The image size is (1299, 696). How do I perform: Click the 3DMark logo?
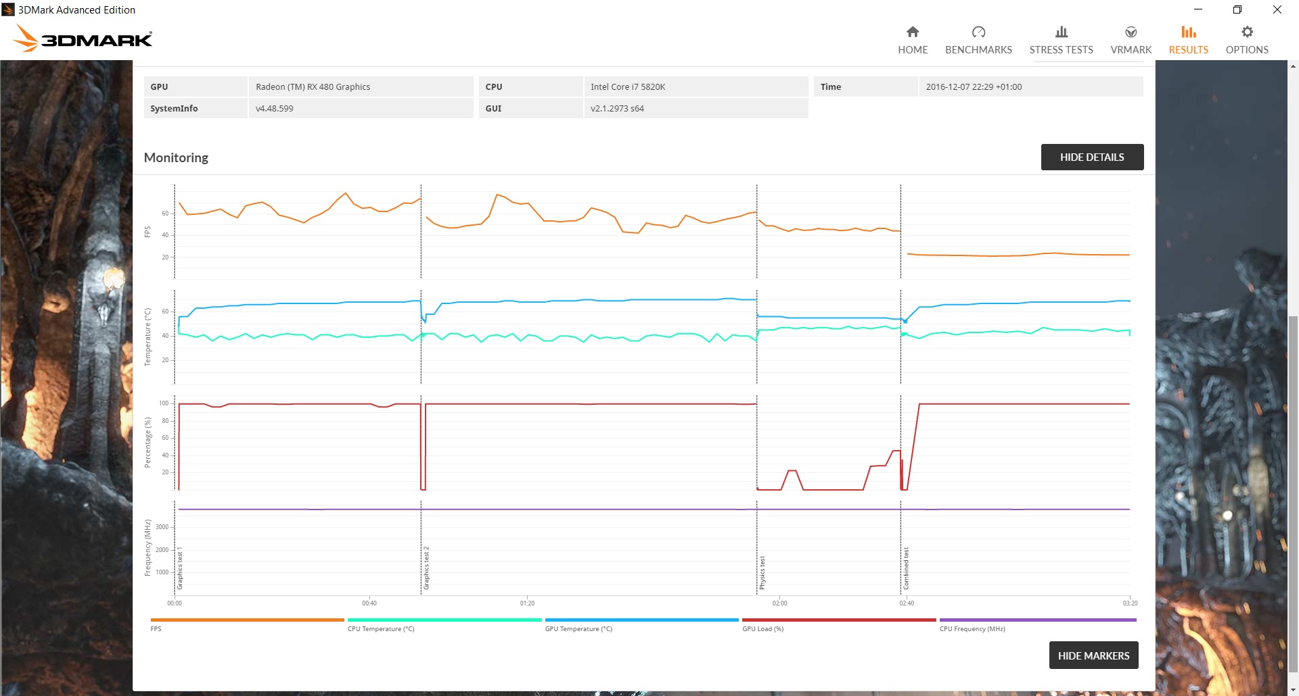[83, 39]
